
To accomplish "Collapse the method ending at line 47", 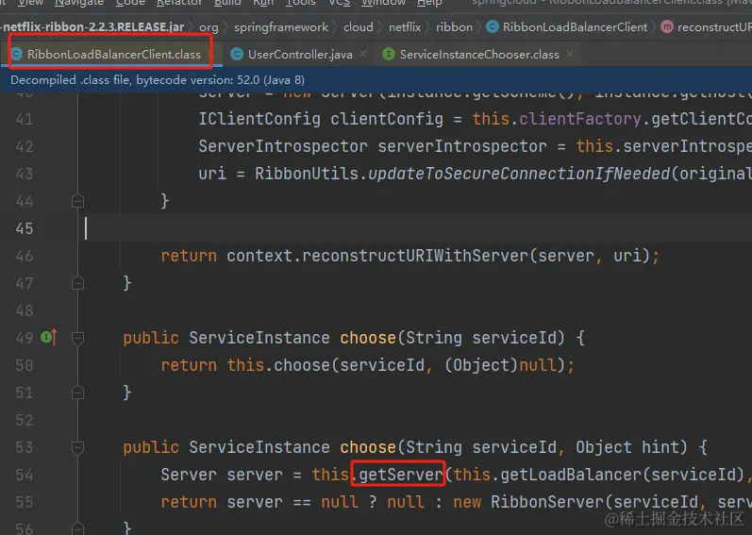I will [77, 283].
